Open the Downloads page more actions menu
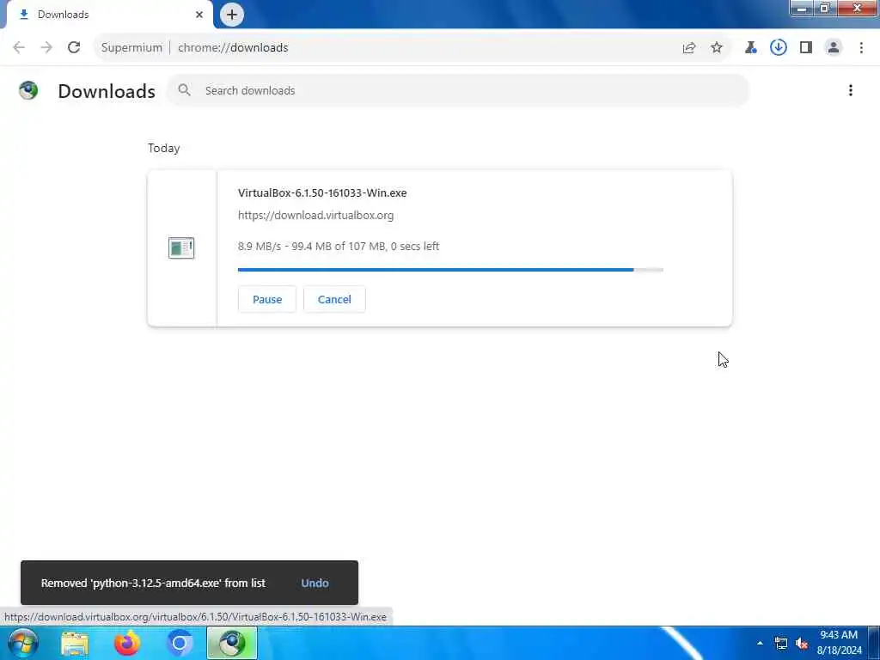880x660 pixels. click(x=851, y=90)
